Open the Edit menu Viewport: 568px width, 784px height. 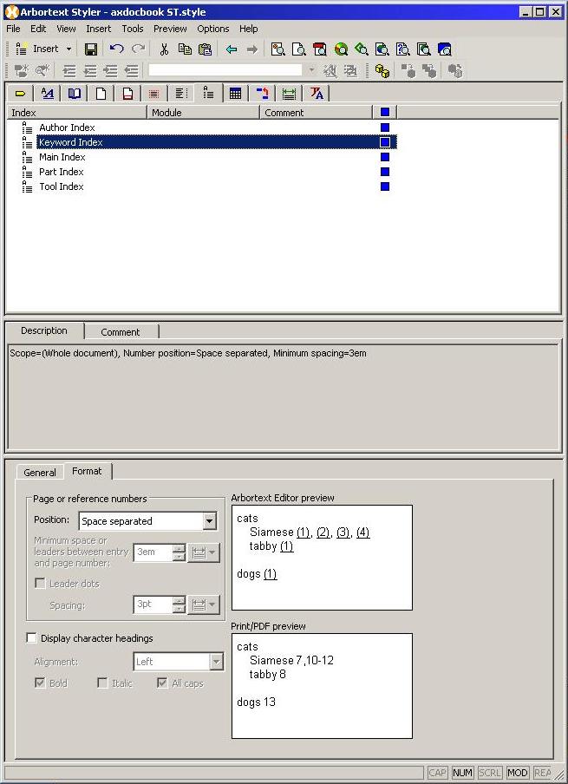[38, 29]
